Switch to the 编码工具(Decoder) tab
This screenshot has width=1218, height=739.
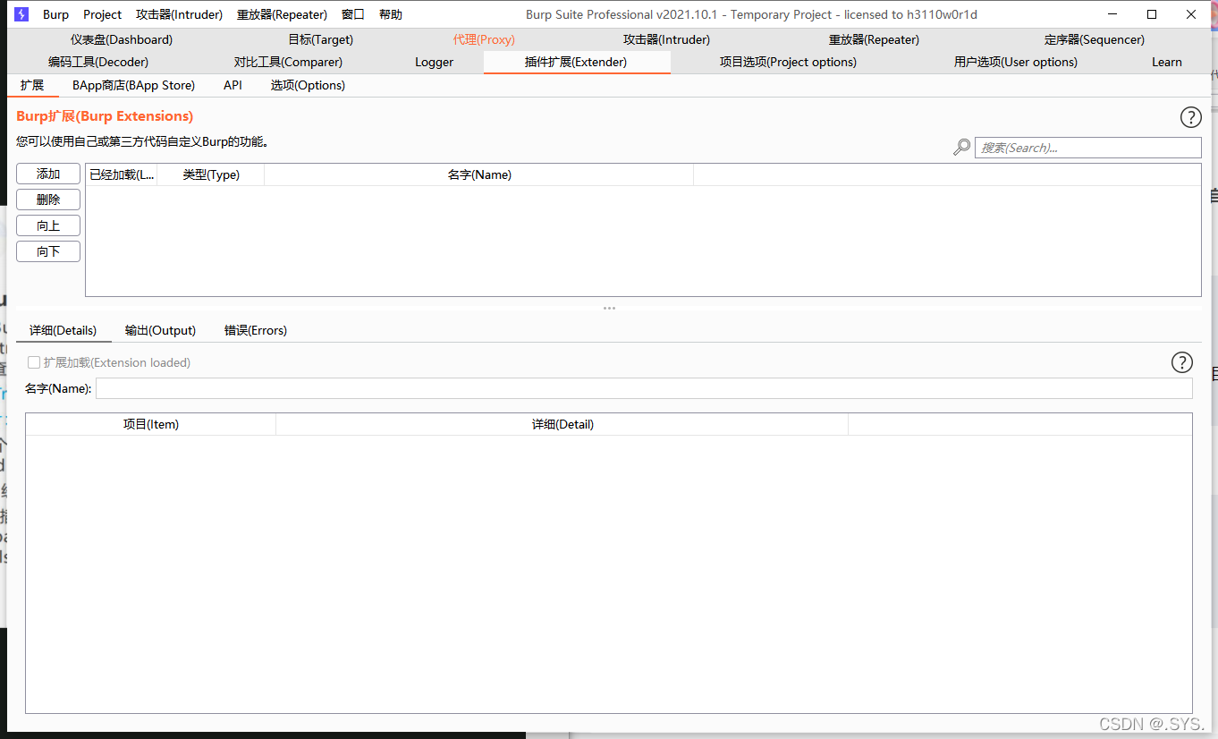98,62
